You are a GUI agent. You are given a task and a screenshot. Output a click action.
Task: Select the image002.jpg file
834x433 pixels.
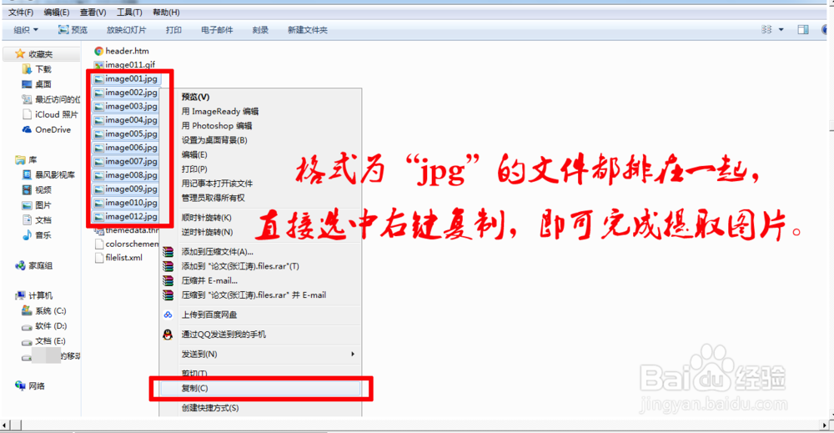point(126,93)
